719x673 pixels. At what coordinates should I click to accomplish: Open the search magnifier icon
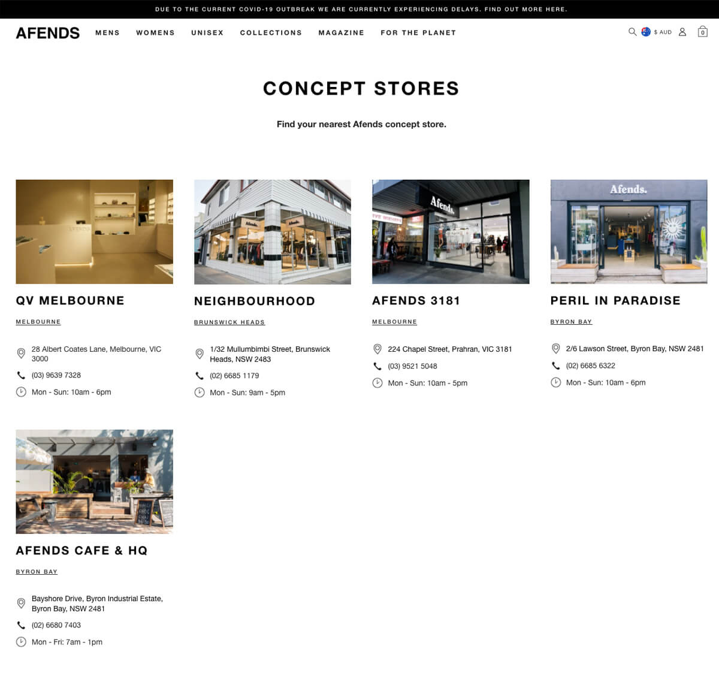[632, 32]
